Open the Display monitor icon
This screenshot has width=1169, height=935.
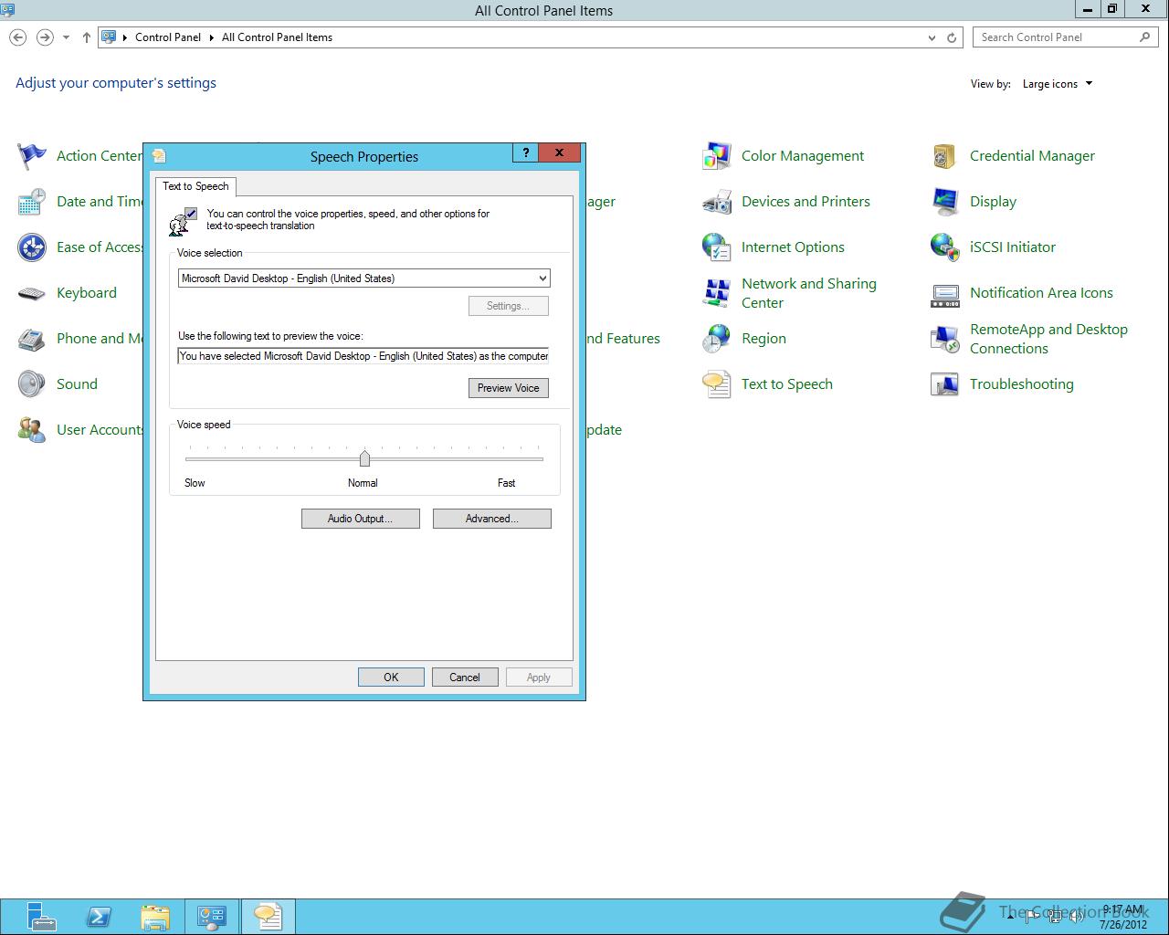pyautogui.click(x=945, y=202)
